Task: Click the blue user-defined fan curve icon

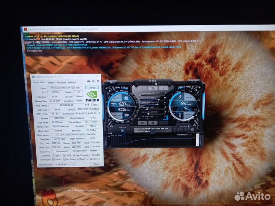Action: click(x=165, y=118)
